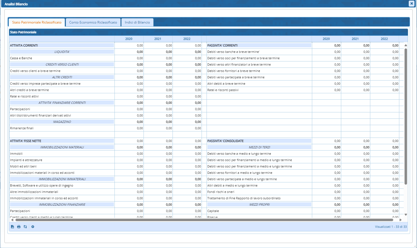
Task: Click the scroll right arrow
Action: click(400, 220)
